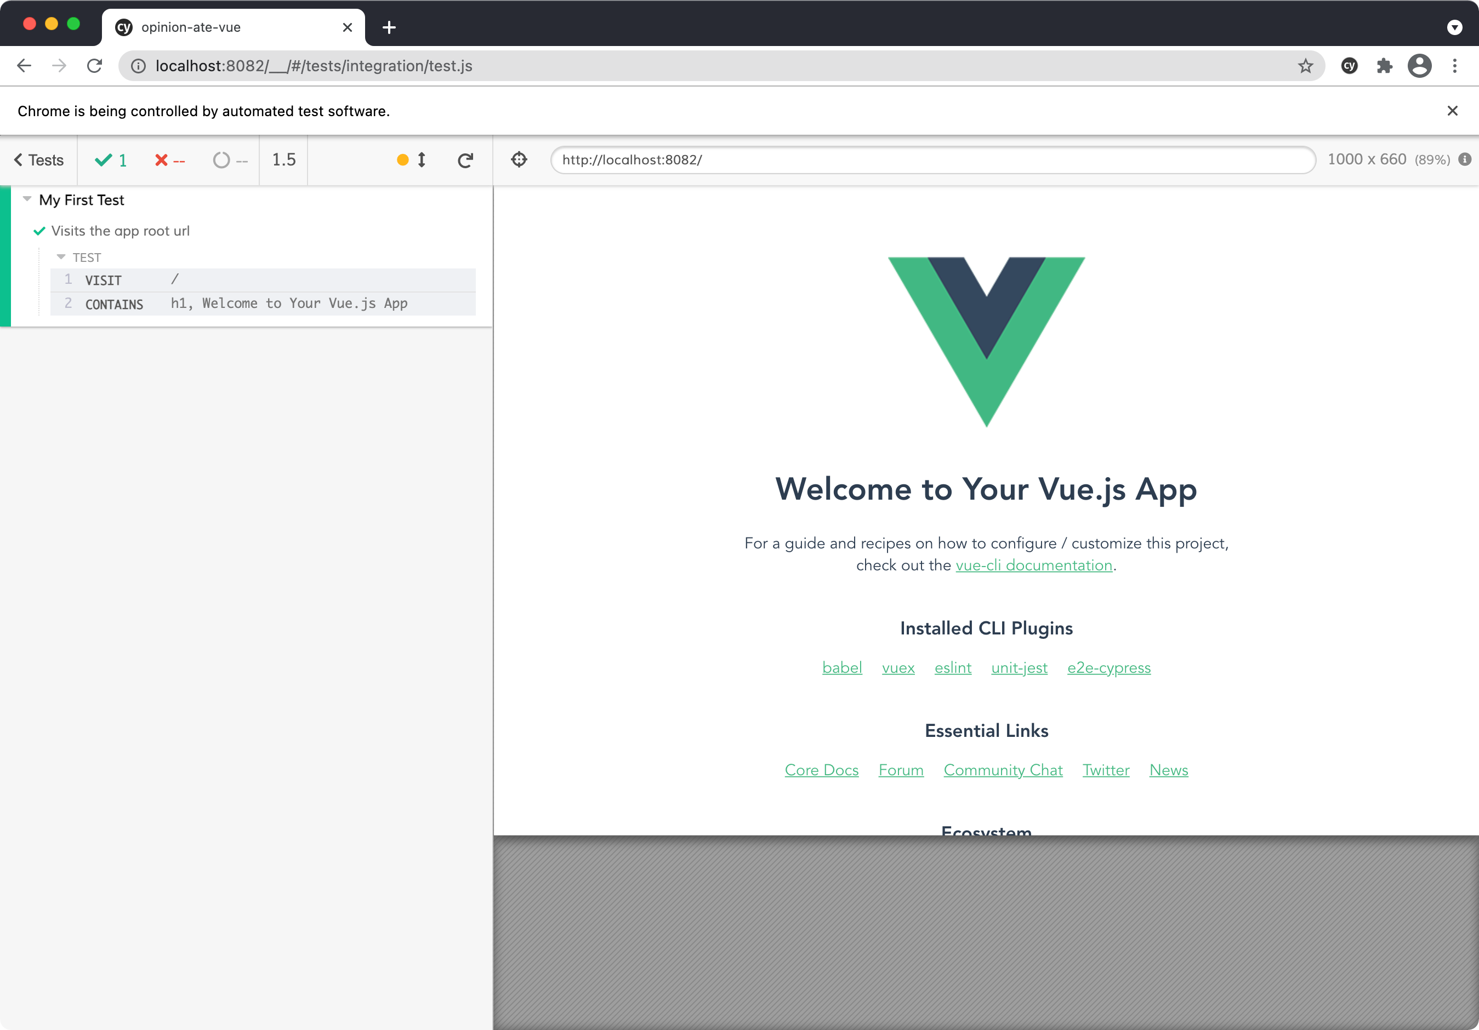The width and height of the screenshot is (1479, 1030).
Task: Click the Essential Links heading
Action: click(x=986, y=731)
